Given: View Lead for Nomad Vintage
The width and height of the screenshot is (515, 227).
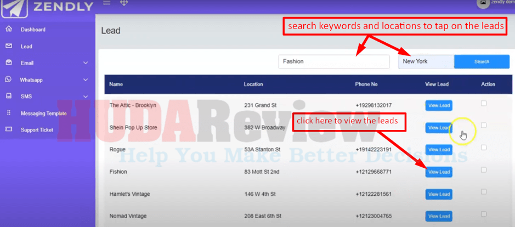Looking at the screenshot, I should pos(439,216).
